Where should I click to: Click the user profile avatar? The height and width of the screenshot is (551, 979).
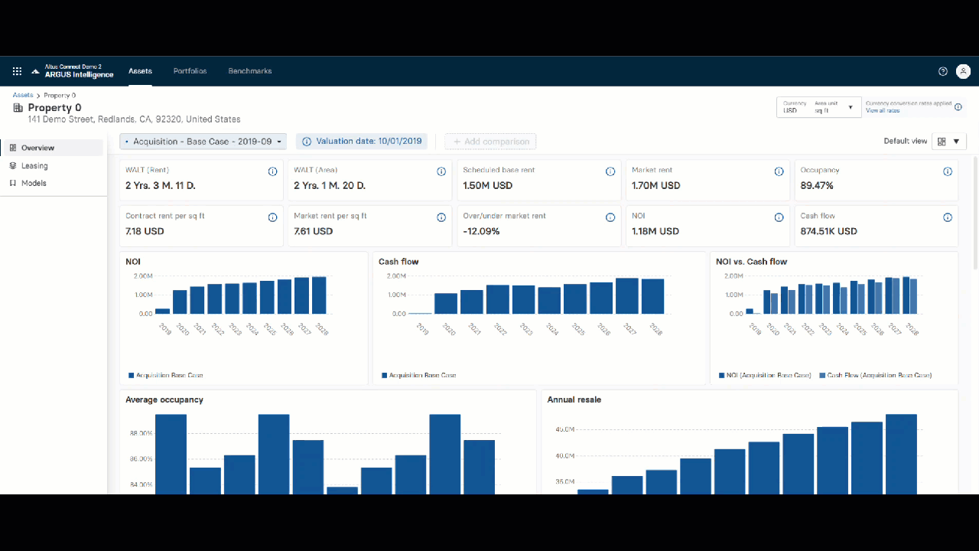[964, 71]
